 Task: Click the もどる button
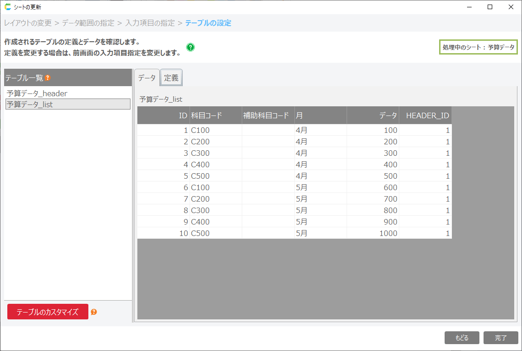(462, 338)
